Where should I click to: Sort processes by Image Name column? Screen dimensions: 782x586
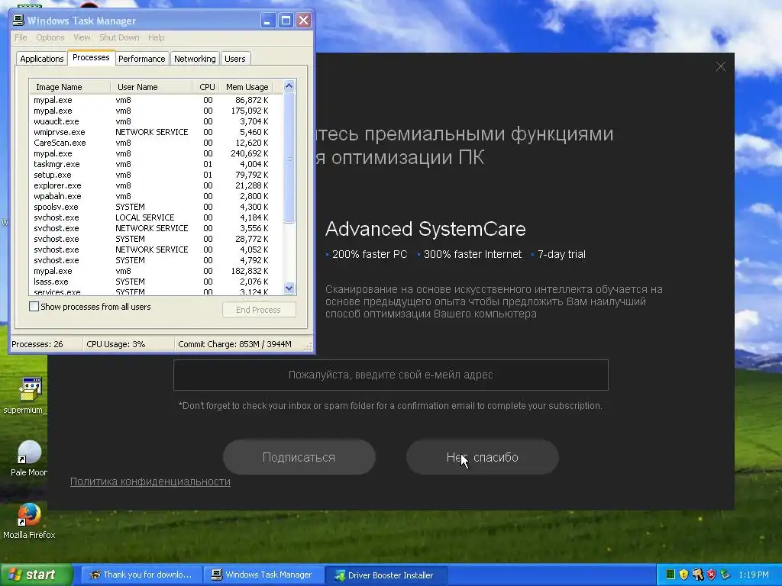pos(69,87)
